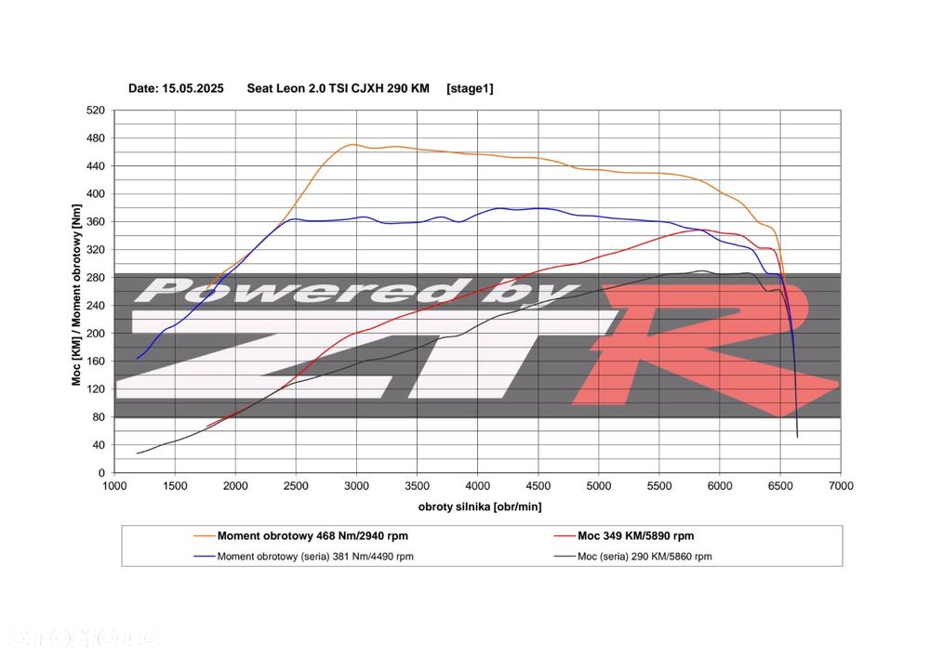The image size is (930, 657).
Task: Click the y-axis value 80
Action: [99, 416]
